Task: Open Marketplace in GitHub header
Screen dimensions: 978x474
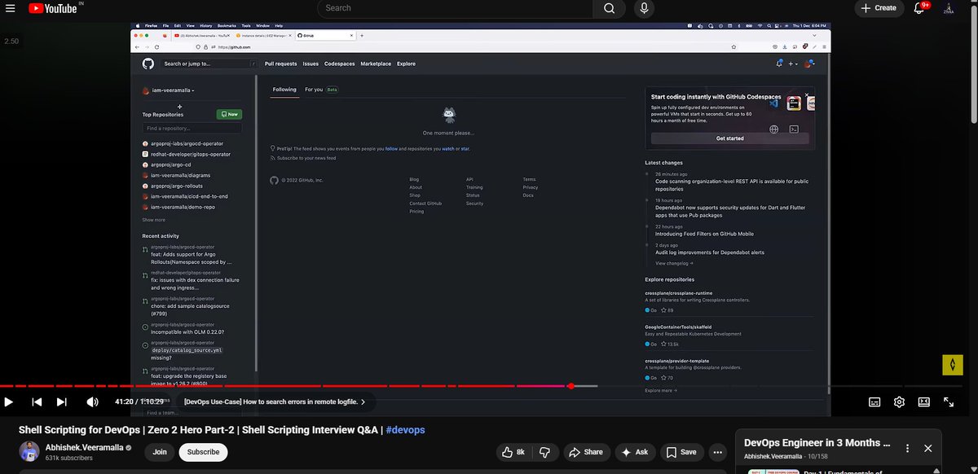Action: (x=376, y=64)
